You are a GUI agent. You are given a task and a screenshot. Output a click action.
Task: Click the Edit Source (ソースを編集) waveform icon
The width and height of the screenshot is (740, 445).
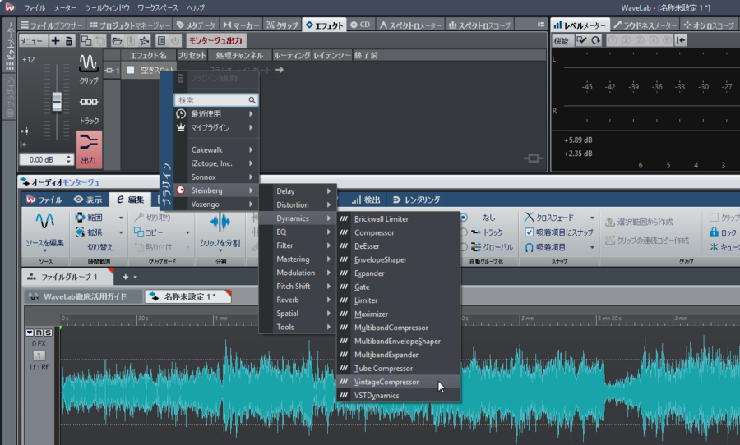(45, 222)
